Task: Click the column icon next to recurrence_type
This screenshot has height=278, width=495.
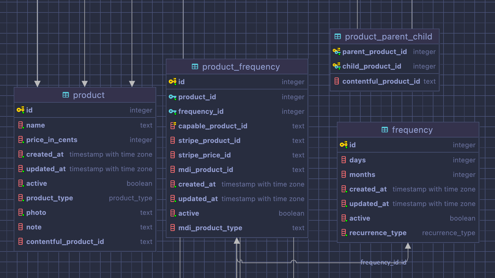Action: (x=344, y=233)
